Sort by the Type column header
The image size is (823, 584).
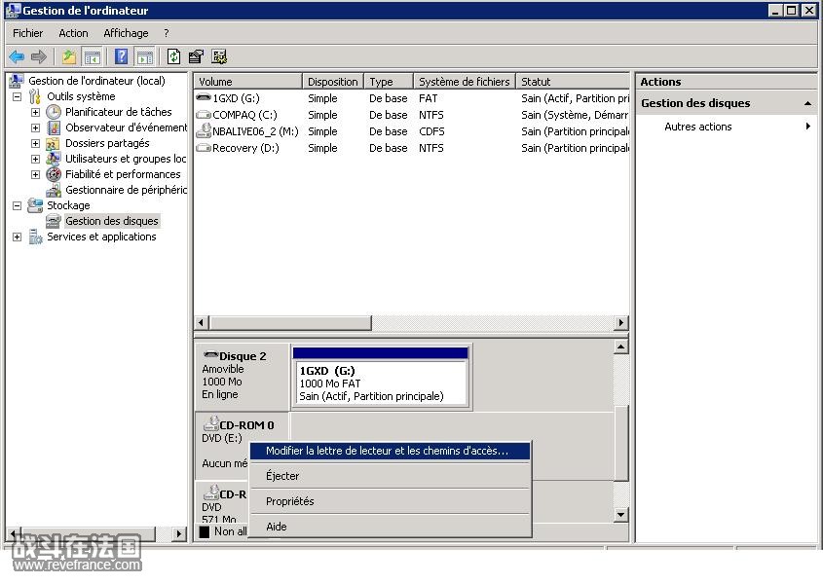[x=389, y=82]
